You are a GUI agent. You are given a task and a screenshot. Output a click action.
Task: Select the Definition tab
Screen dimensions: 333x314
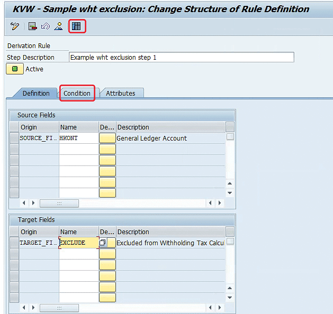(x=36, y=94)
